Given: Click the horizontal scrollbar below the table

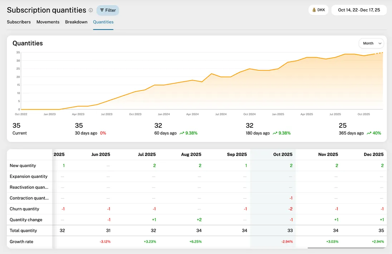Looking at the screenshot, I should pos(345,247).
